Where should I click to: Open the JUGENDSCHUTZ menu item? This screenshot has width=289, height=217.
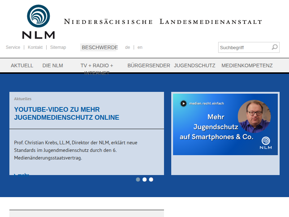click(195, 65)
